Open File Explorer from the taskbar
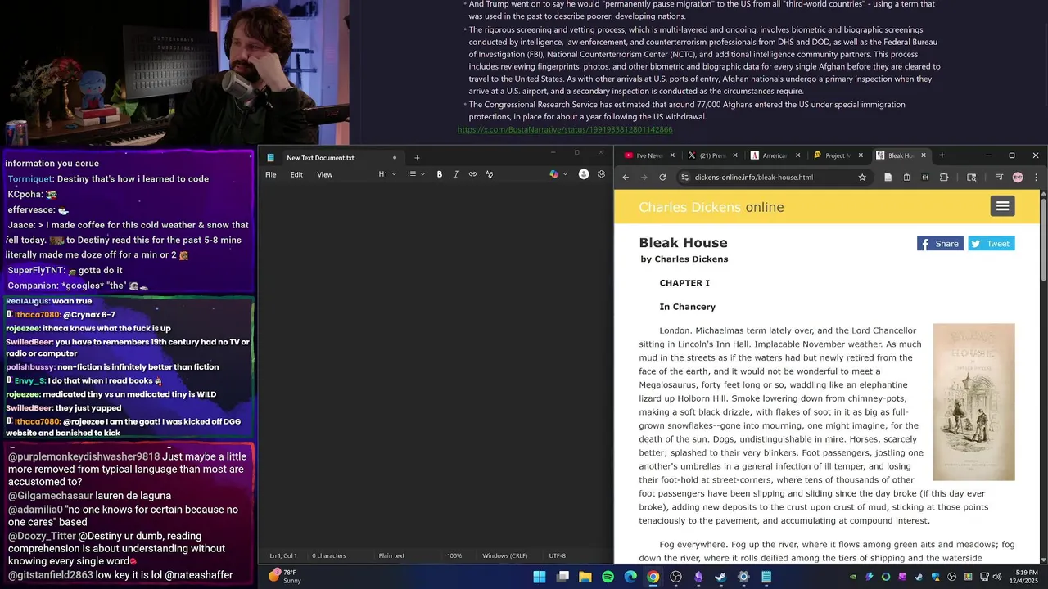The height and width of the screenshot is (589, 1048). pos(585,577)
